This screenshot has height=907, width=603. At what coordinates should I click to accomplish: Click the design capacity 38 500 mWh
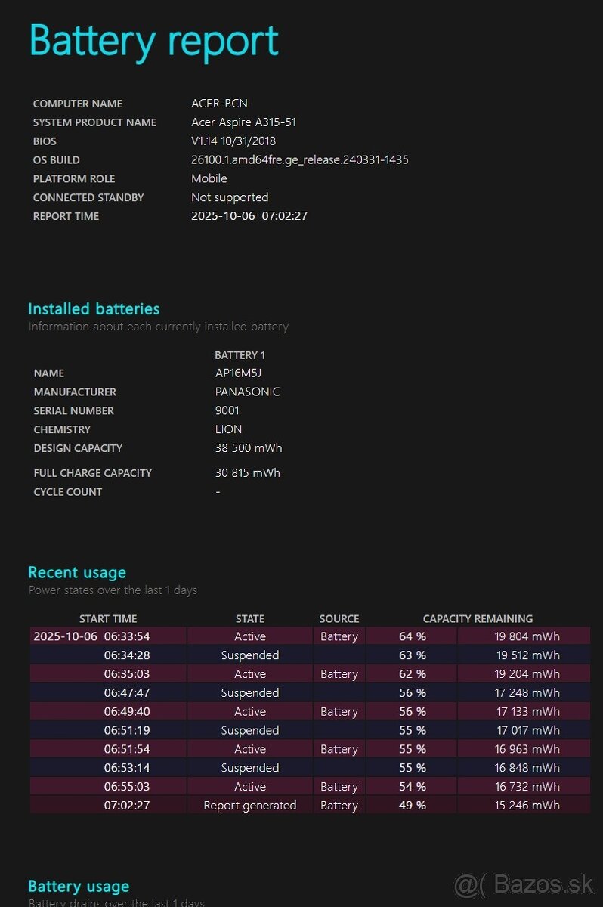point(248,448)
